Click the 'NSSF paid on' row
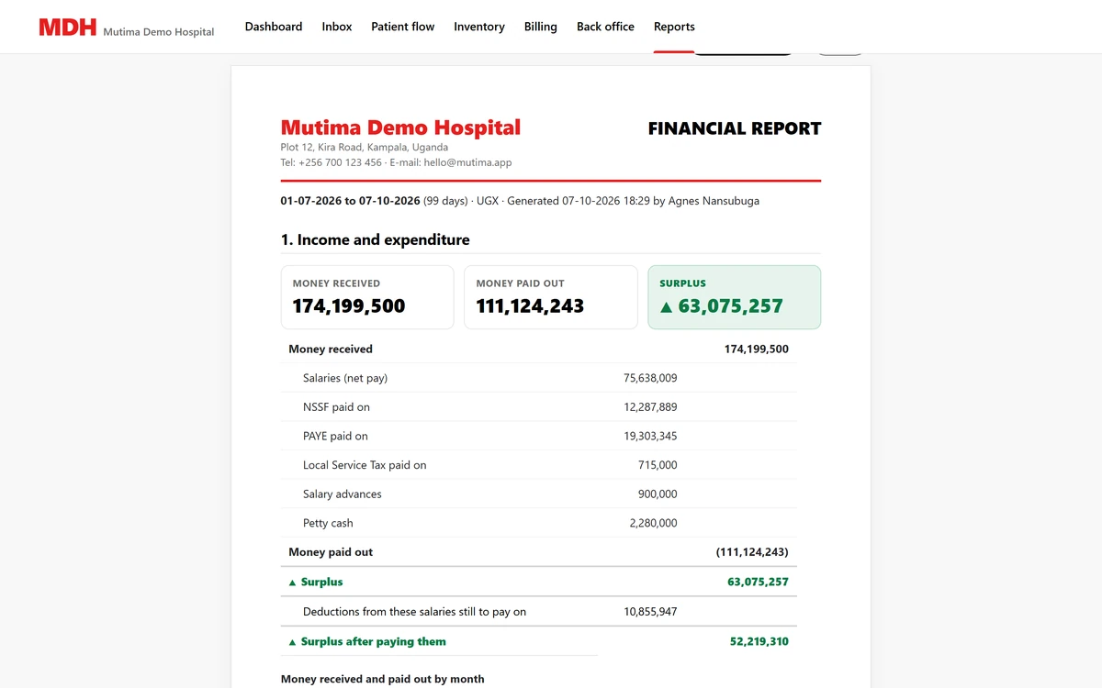 539,406
